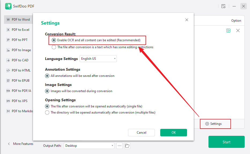Image resolution: width=250 pixels, height=154 pixels.
Task: Select text with editing restrictions option
Action: (54, 47)
